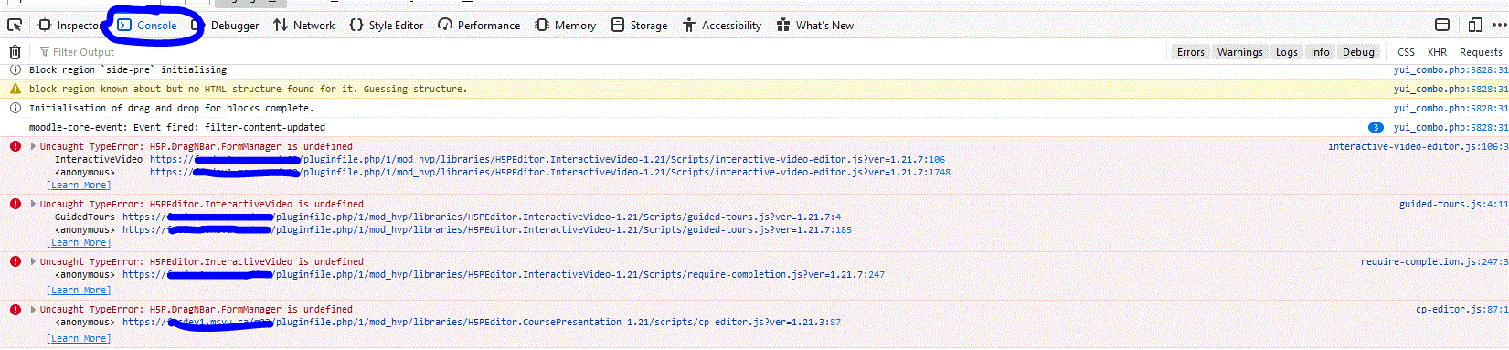1509x350 pixels.
Task: Open source link interactive-video-editor.js:106:3
Action: [x=1418, y=146]
